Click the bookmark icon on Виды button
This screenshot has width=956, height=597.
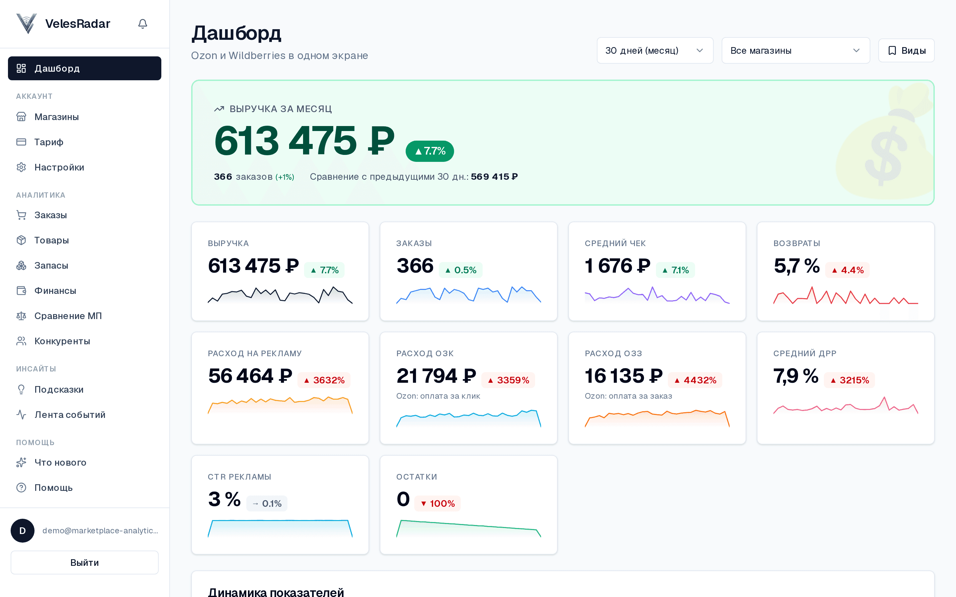pyautogui.click(x=892, y=50)
